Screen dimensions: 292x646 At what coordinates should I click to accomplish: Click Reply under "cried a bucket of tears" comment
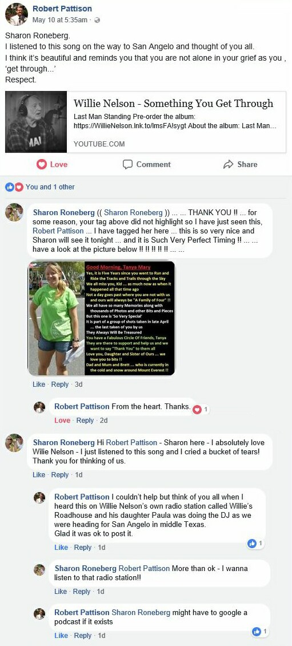(x=59, y=475)
